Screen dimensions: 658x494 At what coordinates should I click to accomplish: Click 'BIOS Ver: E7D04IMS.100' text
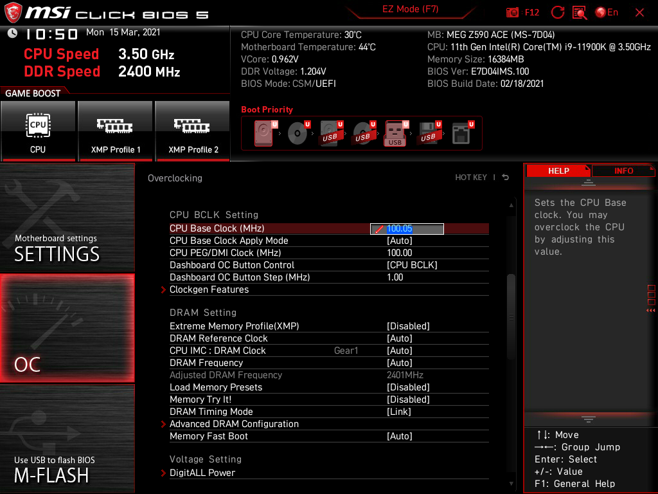[478, 71]
